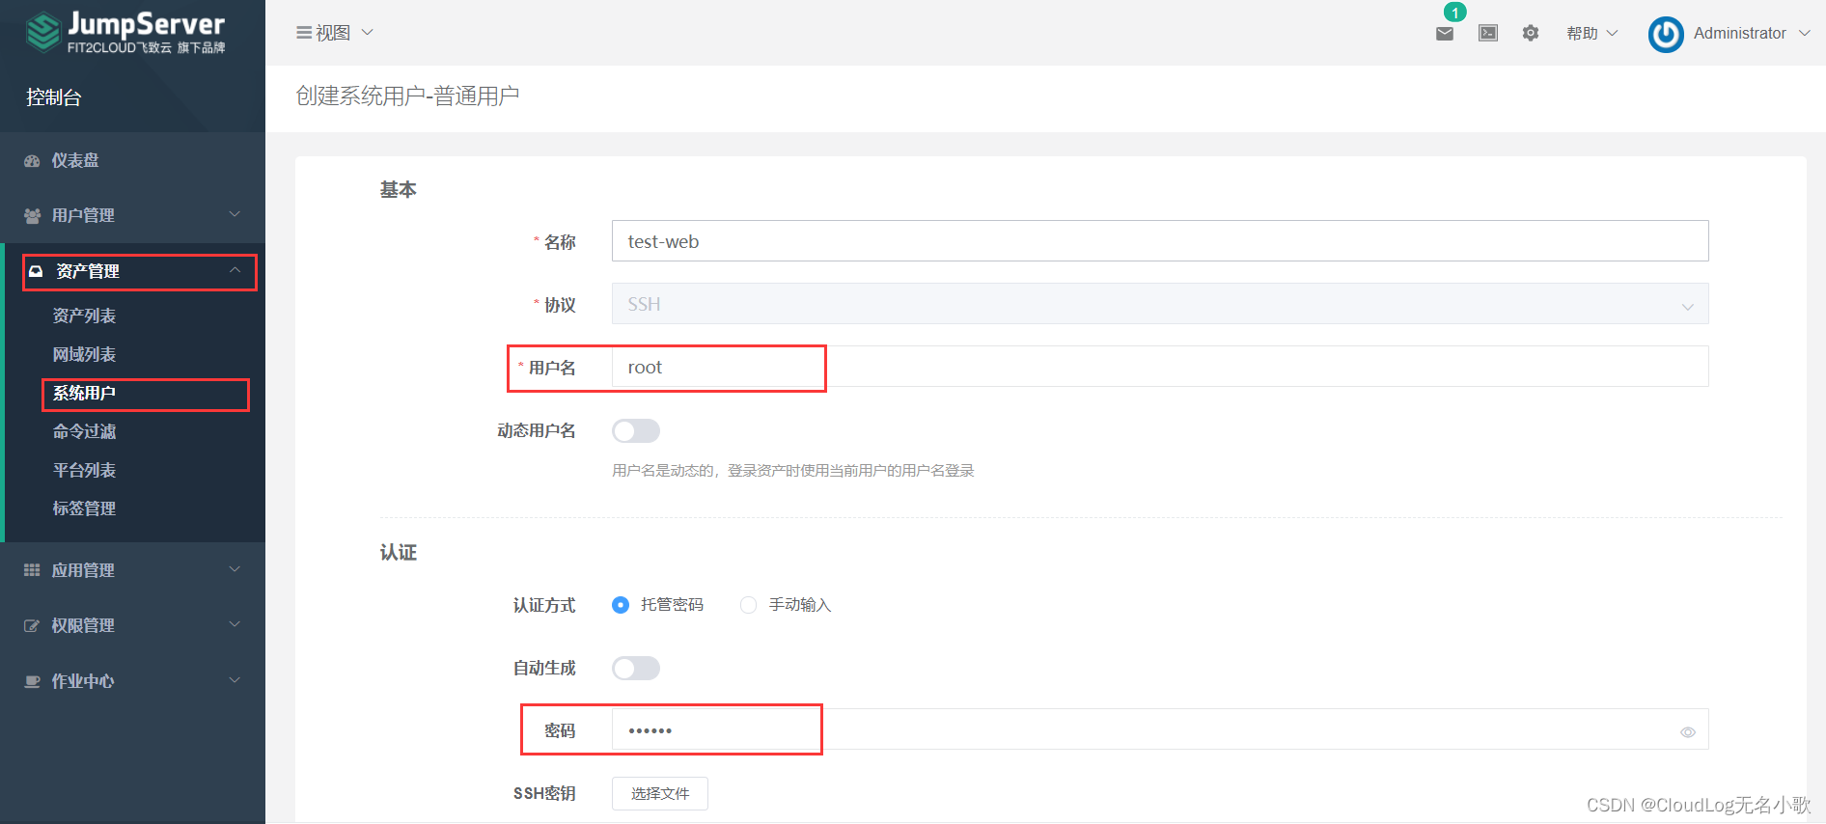This screenshot has height=824, width=1826.
Task: Click the 选择文件 button for SSH密钥
Action: click(660, 793)
